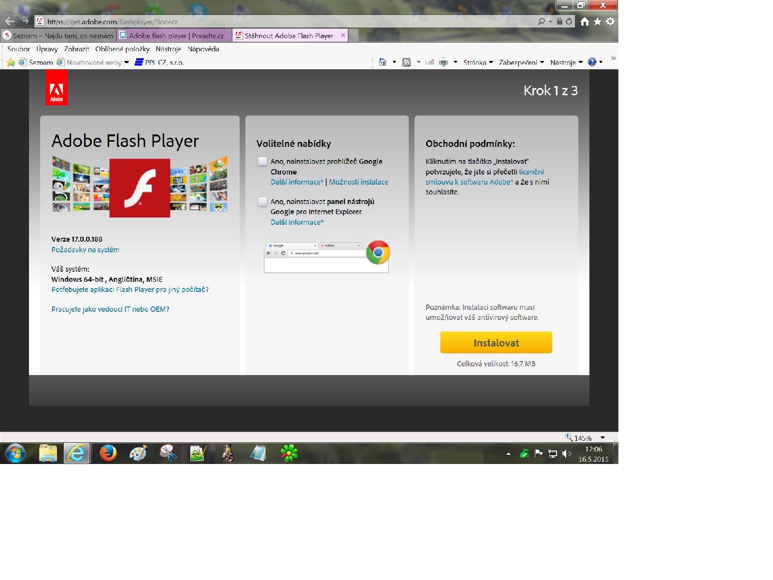The width and height of the screenshot is (773, 580).
Task: Open Další informace link under Chrome offer
Action: (x=297, y=182)
